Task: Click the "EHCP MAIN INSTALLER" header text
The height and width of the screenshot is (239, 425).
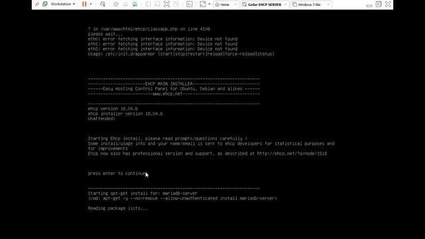Action: pyautogui.click(x=169, y=84)
